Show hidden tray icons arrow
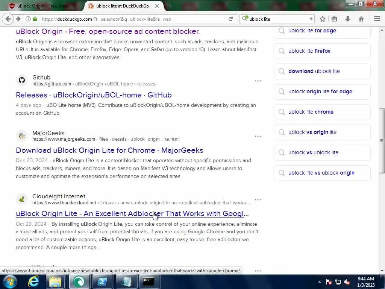This screenshot has height=289, width=385. 320,282
